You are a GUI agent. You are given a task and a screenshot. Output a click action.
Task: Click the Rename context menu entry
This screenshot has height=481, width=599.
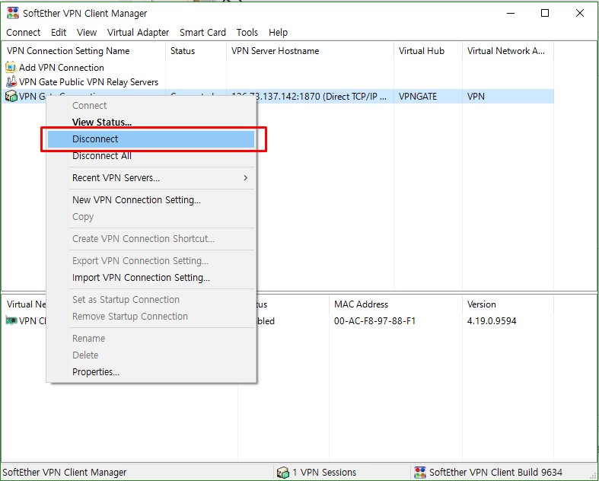point(151,339)
